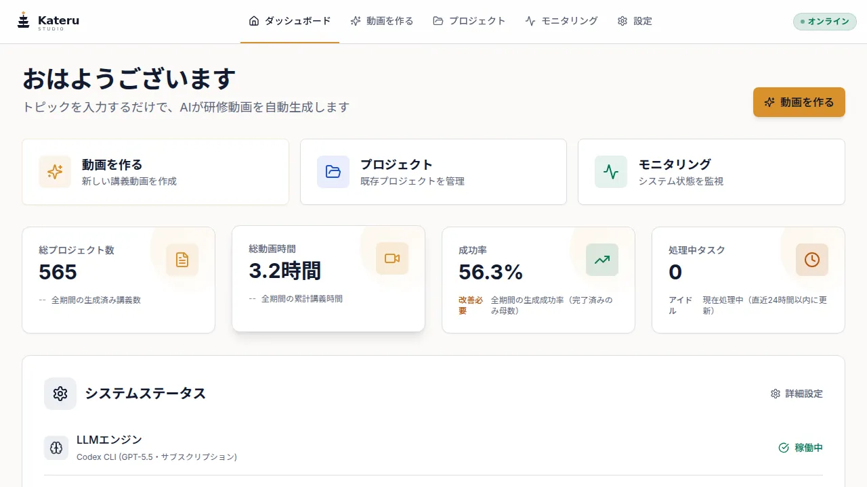Click the folder icon in プロジェクト card
This screenshot has width=867, height=487.
click(x=333, y=172)
